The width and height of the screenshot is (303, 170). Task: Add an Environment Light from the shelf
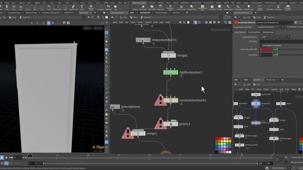pyautogui.click(x=202, y=8)
